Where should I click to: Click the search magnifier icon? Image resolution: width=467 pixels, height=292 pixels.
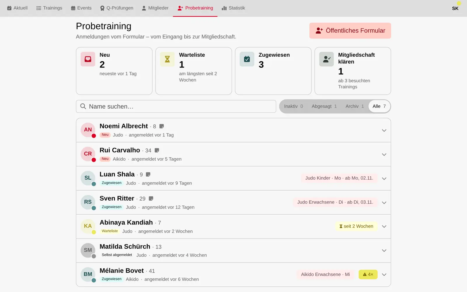(x=83, y=106)
